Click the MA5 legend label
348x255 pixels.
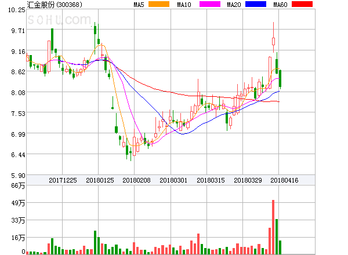(139, 5)
